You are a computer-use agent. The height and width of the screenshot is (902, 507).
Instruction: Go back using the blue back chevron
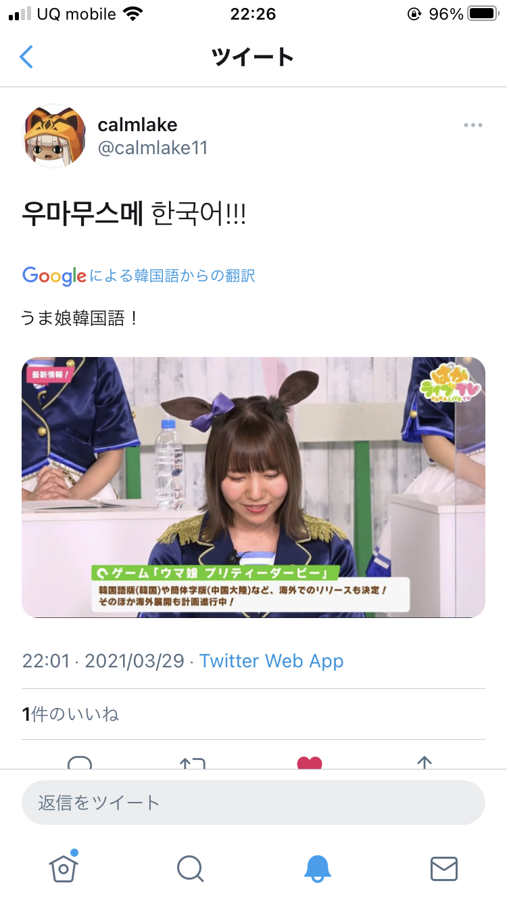26,57
